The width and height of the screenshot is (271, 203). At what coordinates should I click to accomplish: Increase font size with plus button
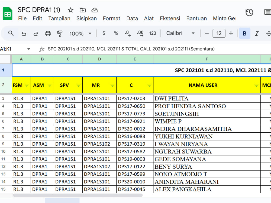[x=231, y=33]
